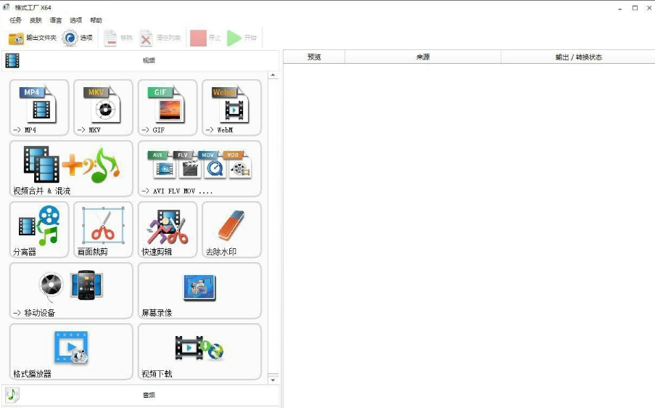The width and height of the screenshot is (655, 408).
Task: Select the GIF conversion tile
Action: 168,107
